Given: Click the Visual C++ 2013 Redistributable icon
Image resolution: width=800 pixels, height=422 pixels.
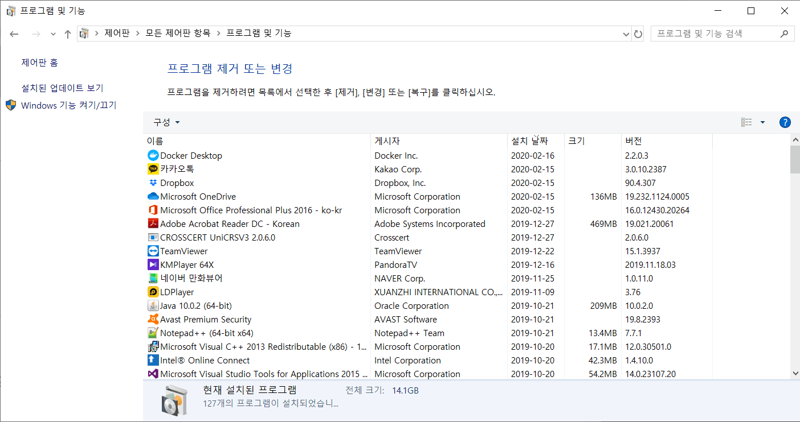Looking at the screenshot, I should (x=153, y=346).
